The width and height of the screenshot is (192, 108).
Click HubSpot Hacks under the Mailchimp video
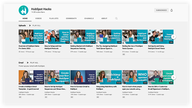tap(101, 92)
